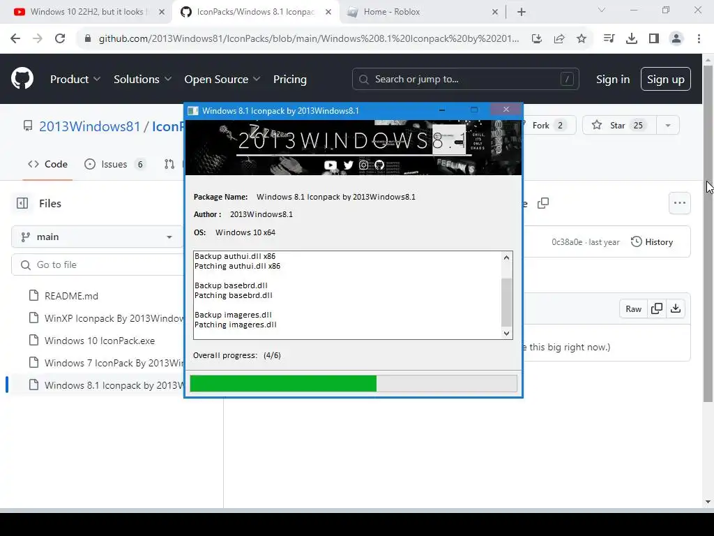Close the Roblox tab
The image size is (714, 536).
coord(495,13)
